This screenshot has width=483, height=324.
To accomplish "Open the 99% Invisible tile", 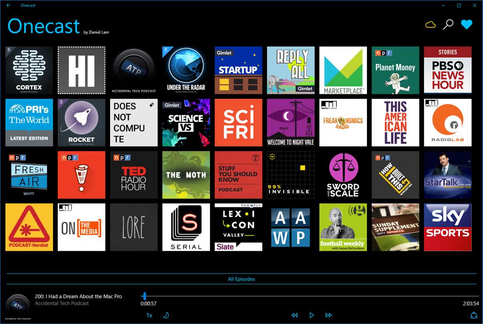I will (291, 175).
